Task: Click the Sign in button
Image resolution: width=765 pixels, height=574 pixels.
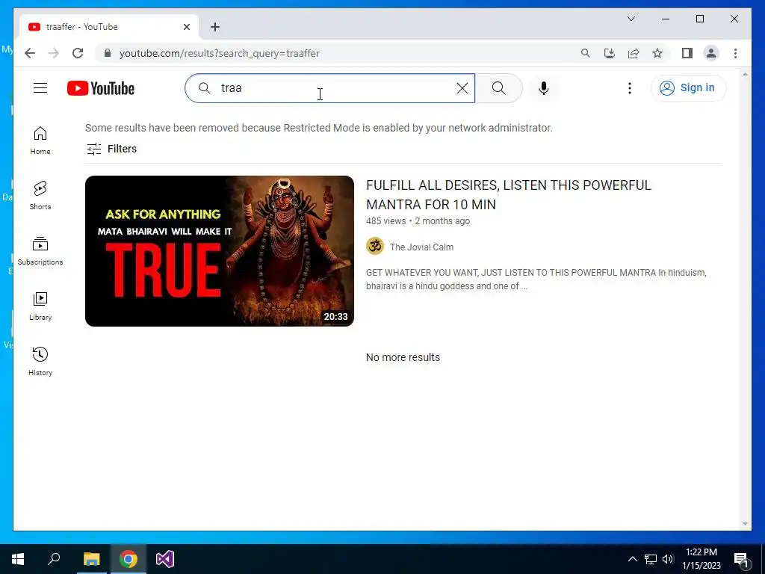Action: click(x=688, y=88)
